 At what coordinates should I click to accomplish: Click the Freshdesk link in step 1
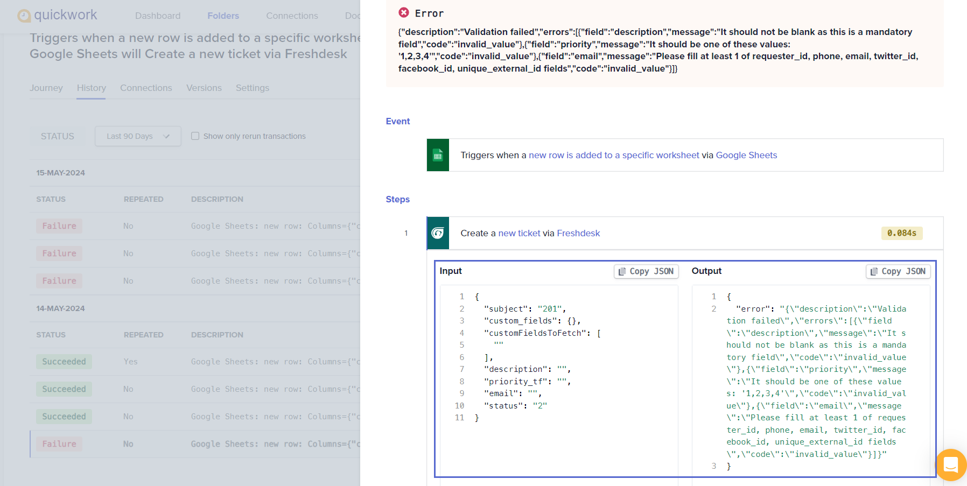click(578, 233)
